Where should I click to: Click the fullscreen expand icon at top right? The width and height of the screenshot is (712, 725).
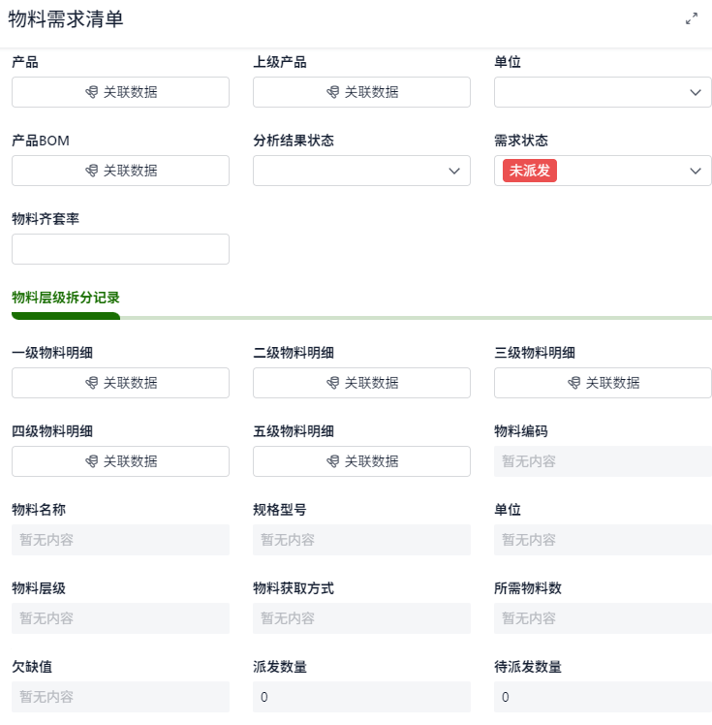click(692, 18)
